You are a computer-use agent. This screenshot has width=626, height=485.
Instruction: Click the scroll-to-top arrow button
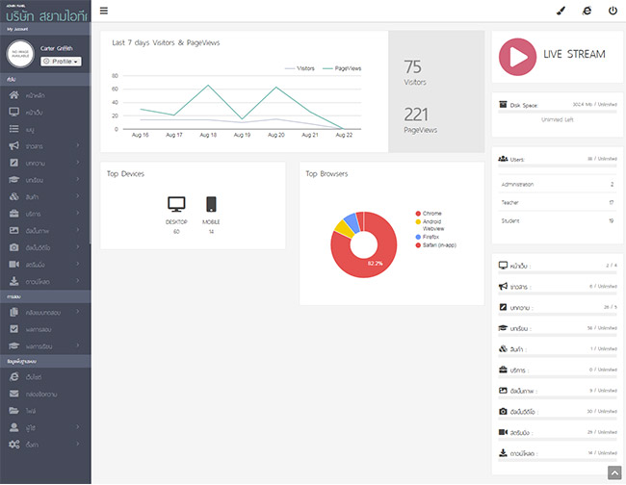coord(614,472)
